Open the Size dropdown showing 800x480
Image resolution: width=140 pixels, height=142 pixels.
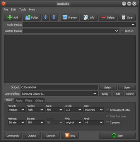tap(94, 110)
